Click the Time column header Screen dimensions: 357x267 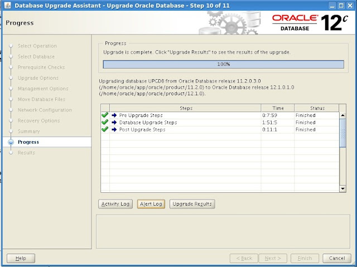(x=278, y=108)
